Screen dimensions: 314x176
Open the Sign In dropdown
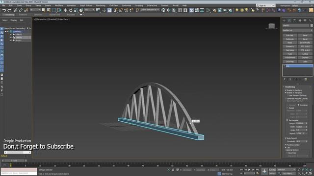click(265, 5)
